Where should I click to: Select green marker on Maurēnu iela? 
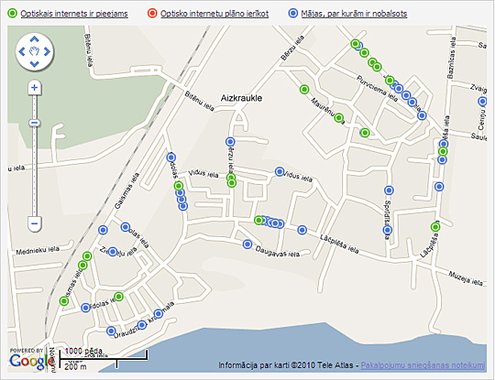point(339,118)
